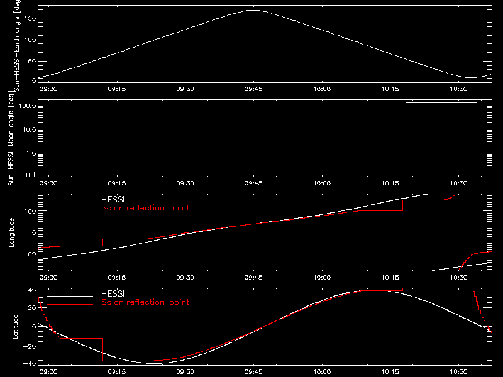
Task: Click 10:30 tick under Longitude plot
Action: [x=458, y=277]
